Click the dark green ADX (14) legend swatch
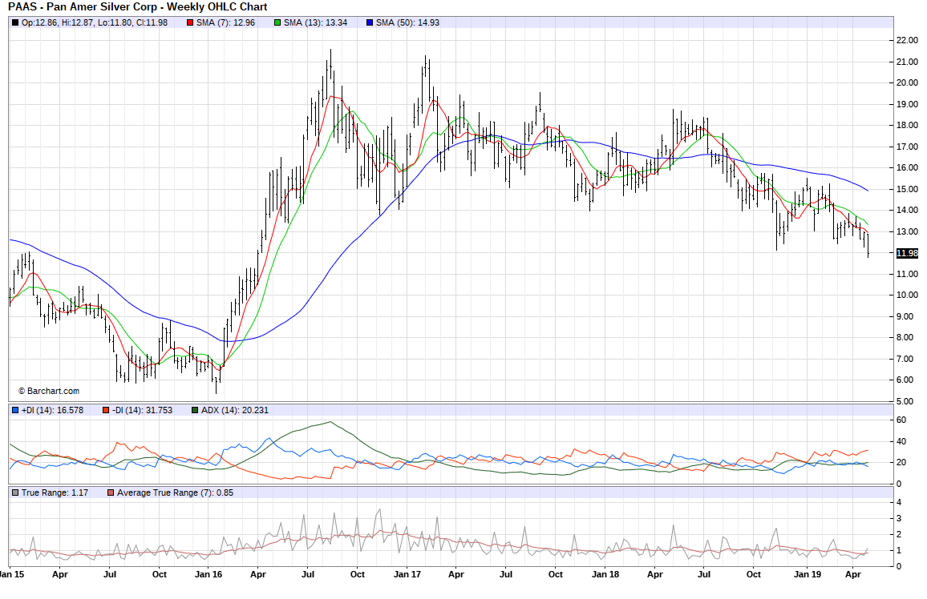927x599 pixels. [195, 410]
